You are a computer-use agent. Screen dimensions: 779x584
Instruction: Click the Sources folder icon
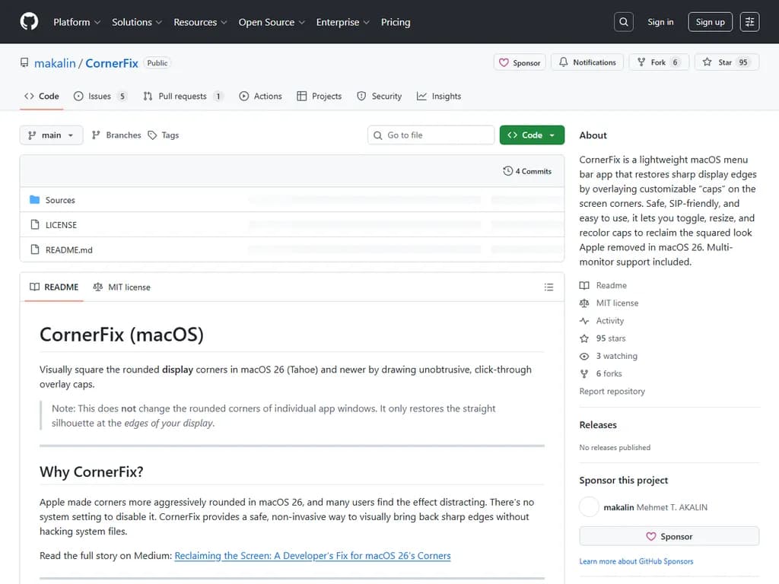coord(34,200)
